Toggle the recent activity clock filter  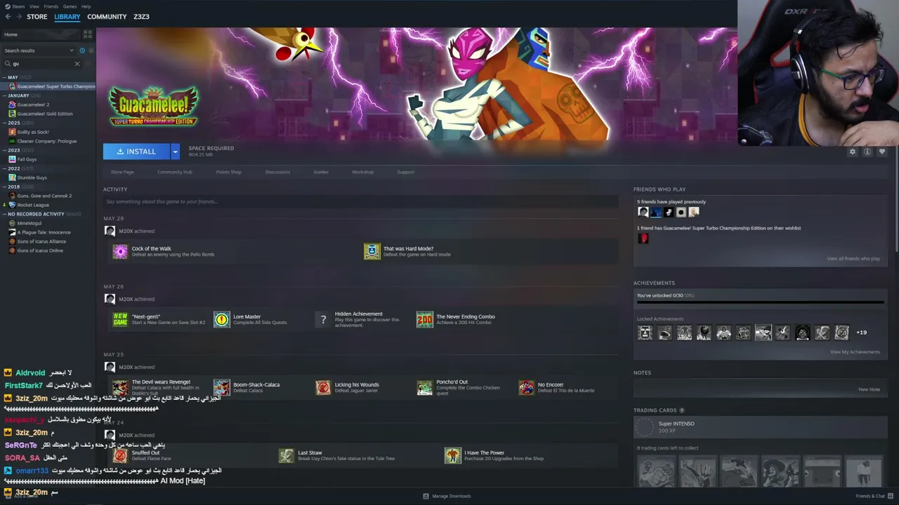82,50
